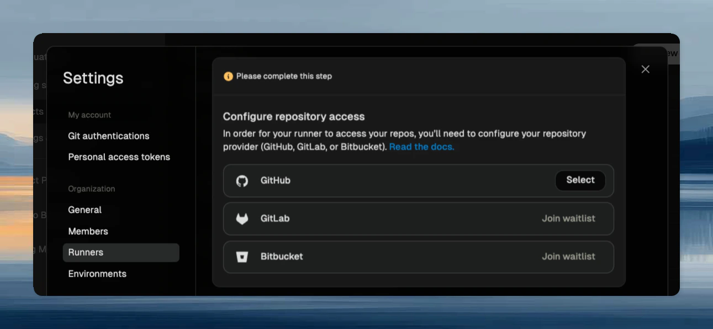Screen dimensions: 713x329
Task: Click the GitHub logo icon
Action: [x=242, y=180]
